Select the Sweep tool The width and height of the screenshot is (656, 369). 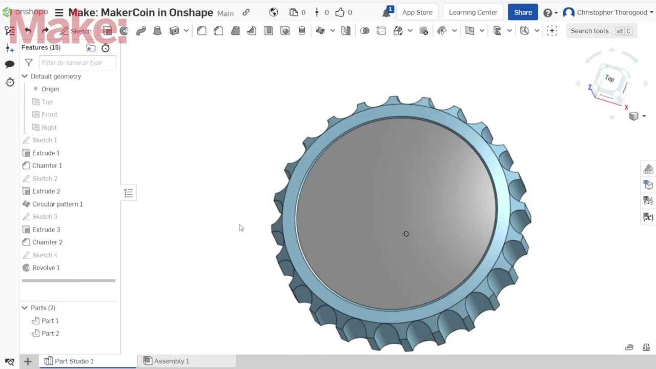(141, 31)
